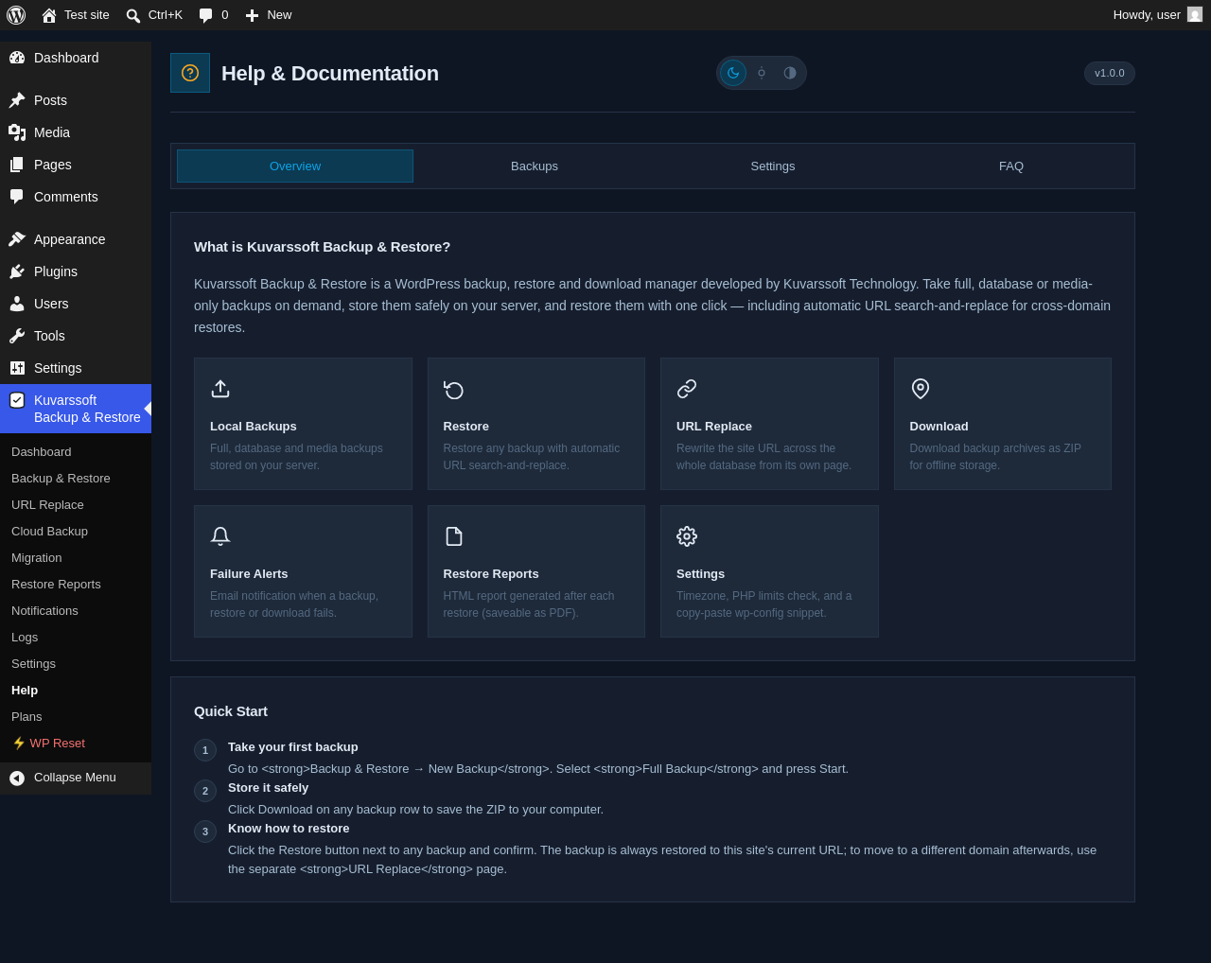Screen dimensions: 1211x963
Task: Click the WordPress Settings sliders icon
Action: [17, 368]
